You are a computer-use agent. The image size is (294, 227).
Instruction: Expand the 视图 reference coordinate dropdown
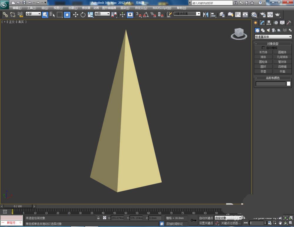102,14
